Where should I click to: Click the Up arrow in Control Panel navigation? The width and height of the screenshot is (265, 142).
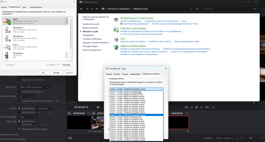97,9
